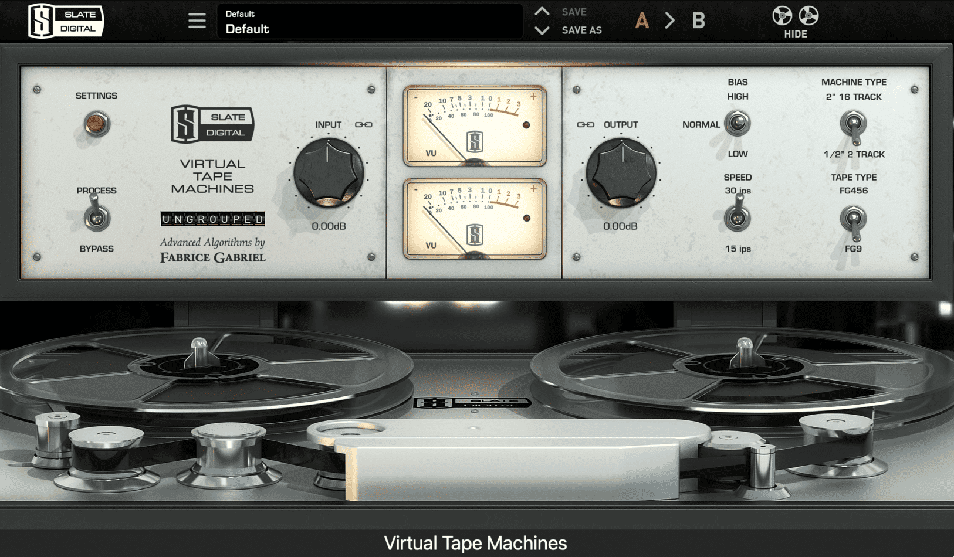The width and height of the screenshot is (954, 557).
Task: Click the INPUT knob
Action: click(x=328, y=174)
